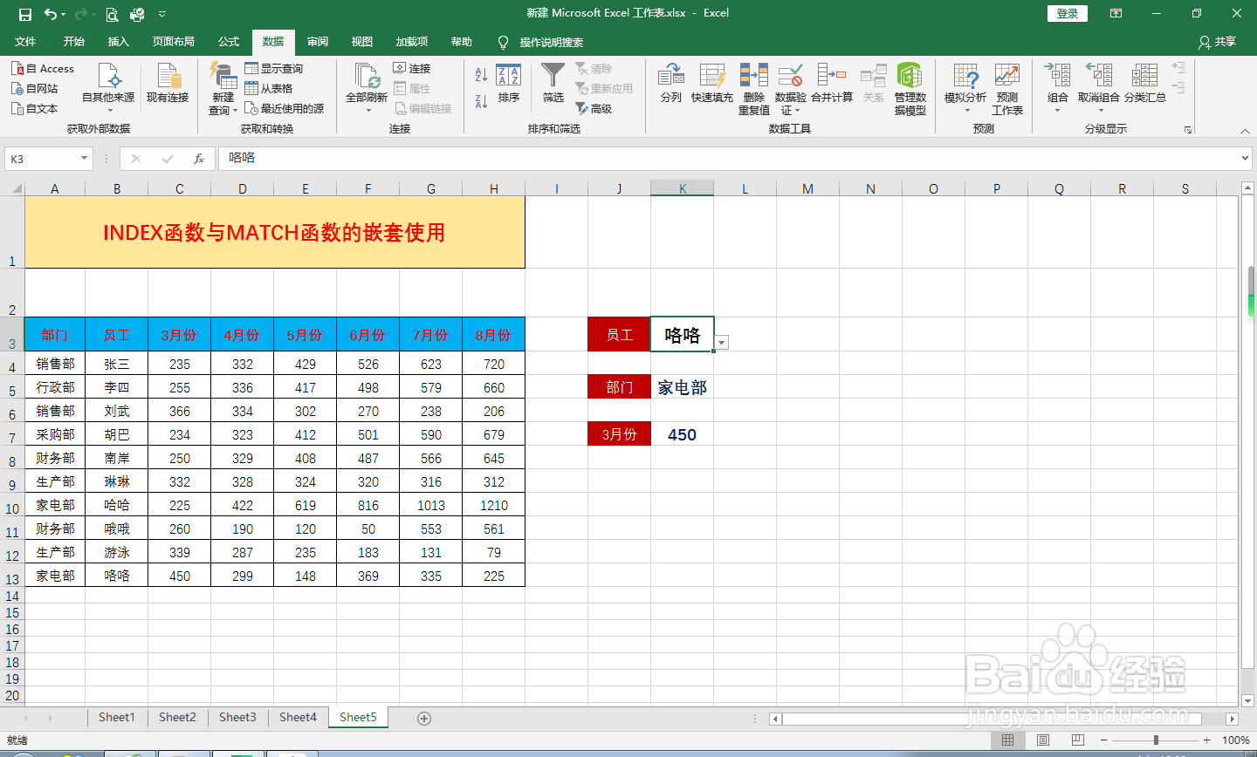This screenshot has width=1257, height=757.
Task: Import data from text file (自文本)
Action: click(35, 108)
